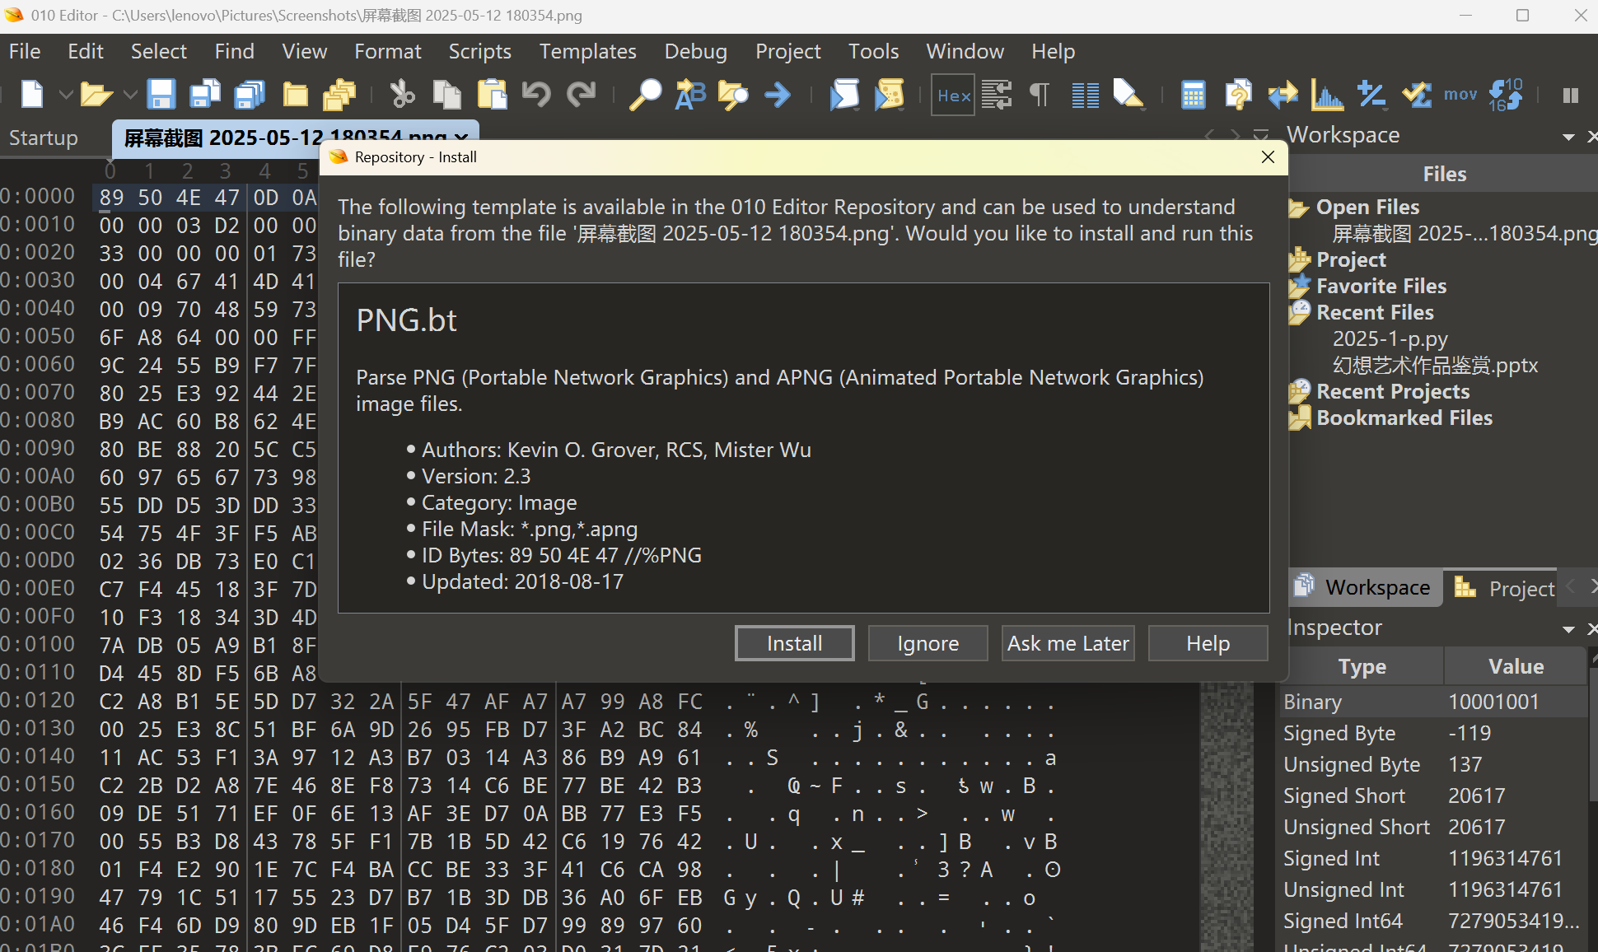Select the Signed Byte inspector row
The width and height of the screenshot is (1598, 952).
(1433, 733)
